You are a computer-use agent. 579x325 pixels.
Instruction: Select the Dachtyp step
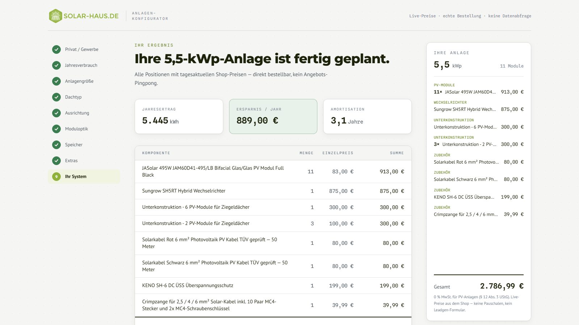click(x=84, y=97)
